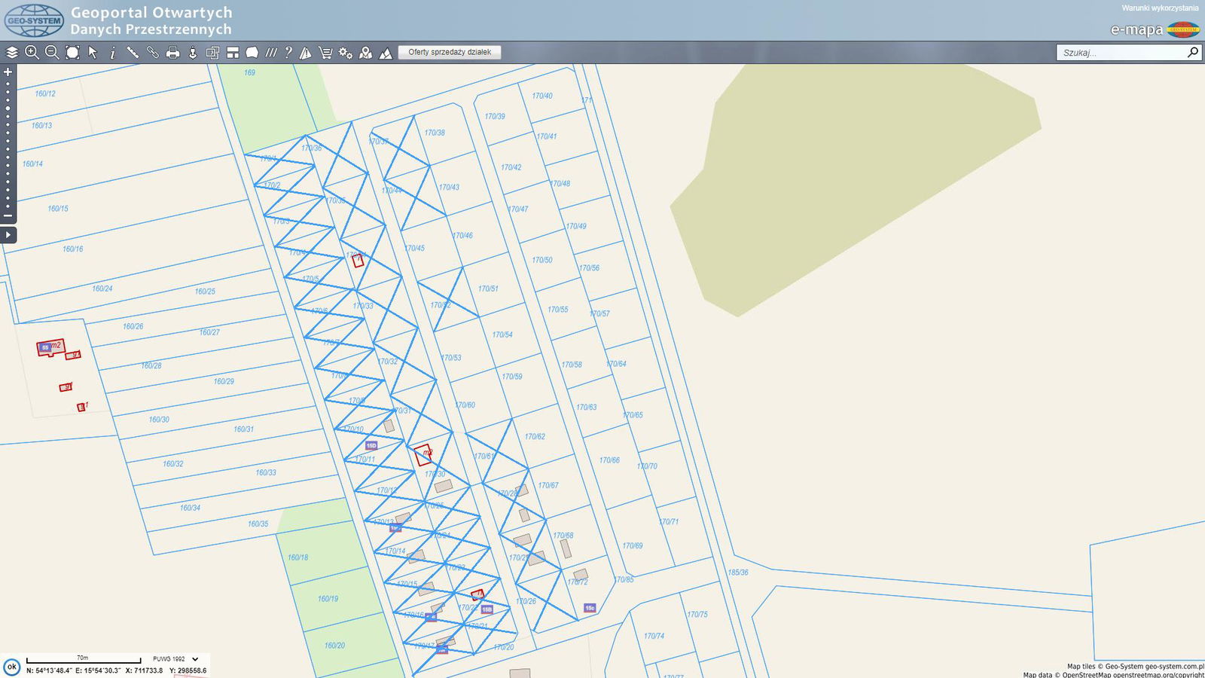Select the zoom out magnifier tool
Image resolution: width=1205 pixels, height=678 pixels.
(x=52, y=53)
